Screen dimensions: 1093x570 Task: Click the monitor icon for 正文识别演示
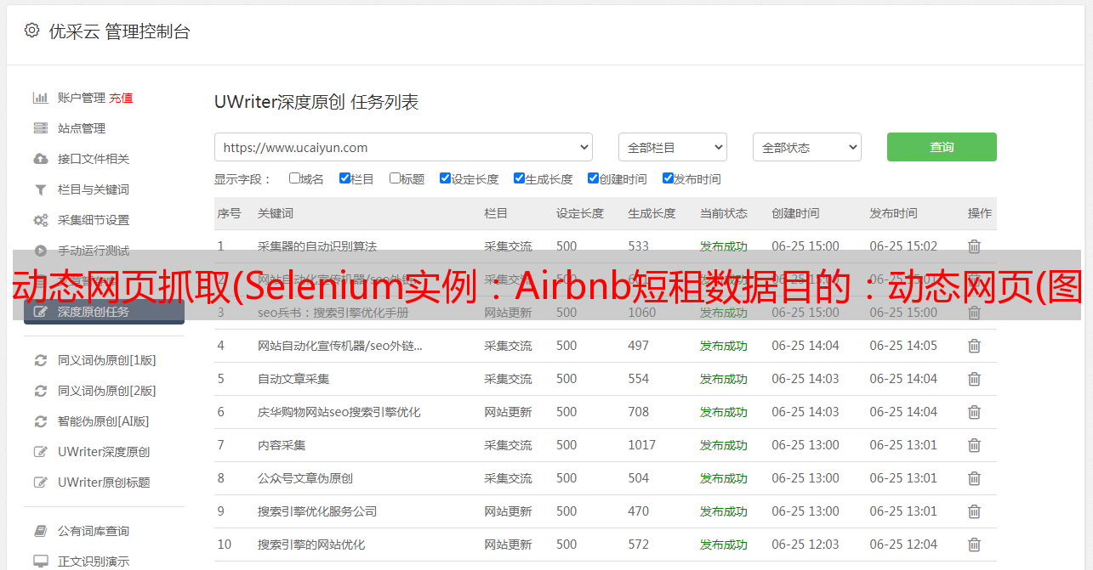click(x=40, y=562)
